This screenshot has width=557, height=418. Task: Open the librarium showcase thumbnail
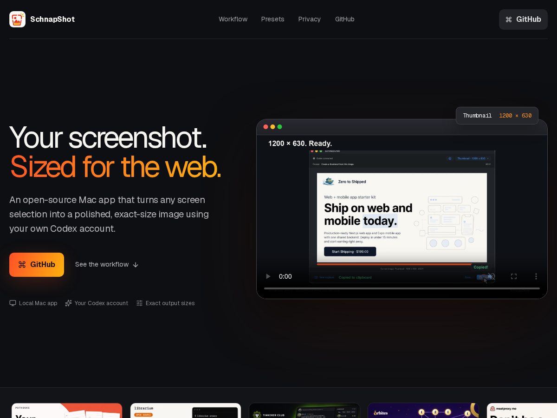[x=186, y=411]
